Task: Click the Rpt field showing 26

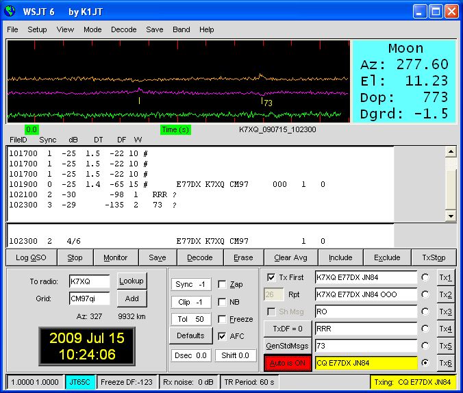Action: tap(273, 294)
